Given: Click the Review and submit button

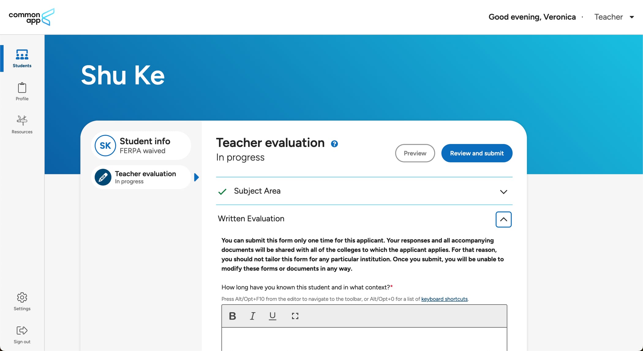Looking at the screenshot, I should click(x=476, y=153).
